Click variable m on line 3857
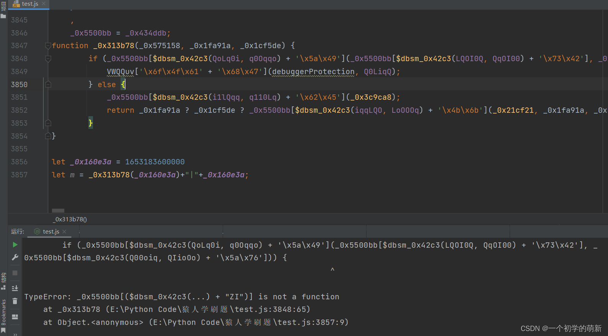Image resolution: width=608 pixels, height=336 pixels. (x=72, y=175)
